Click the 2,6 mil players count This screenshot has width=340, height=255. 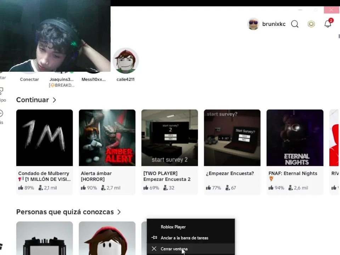point(298,188)
